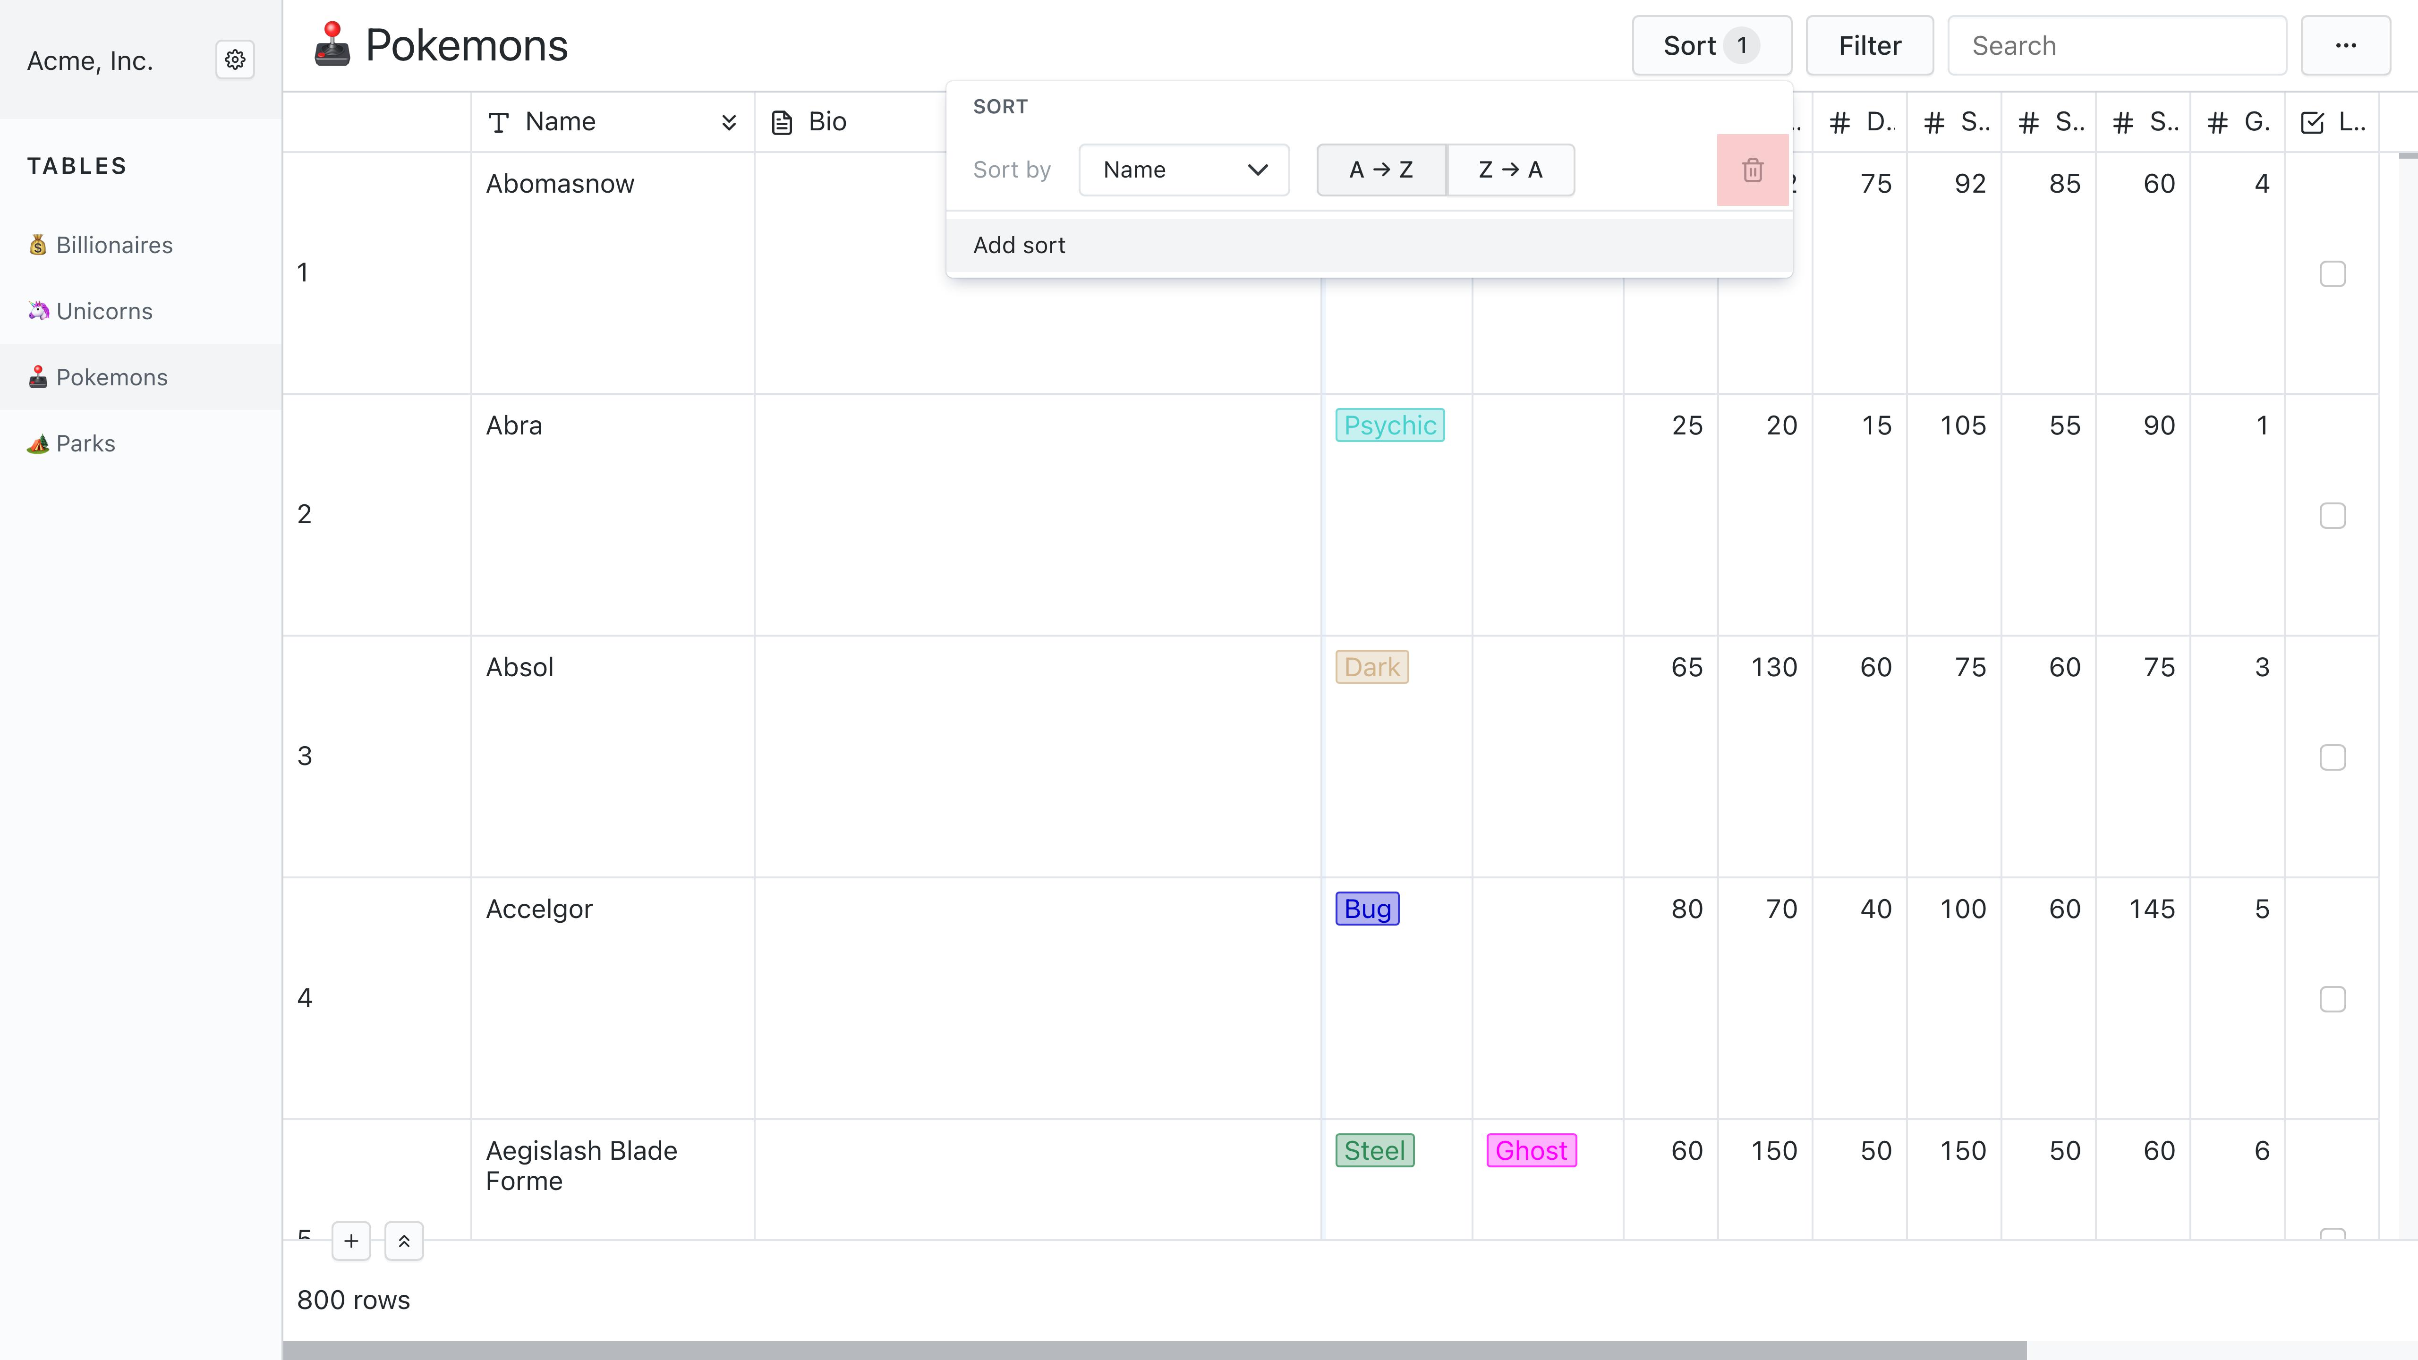Image resolution: width=2418 pixels, height=1360 pixels.
Task: Open the Sort by Name dropdown
Action: coord(1183,170)
